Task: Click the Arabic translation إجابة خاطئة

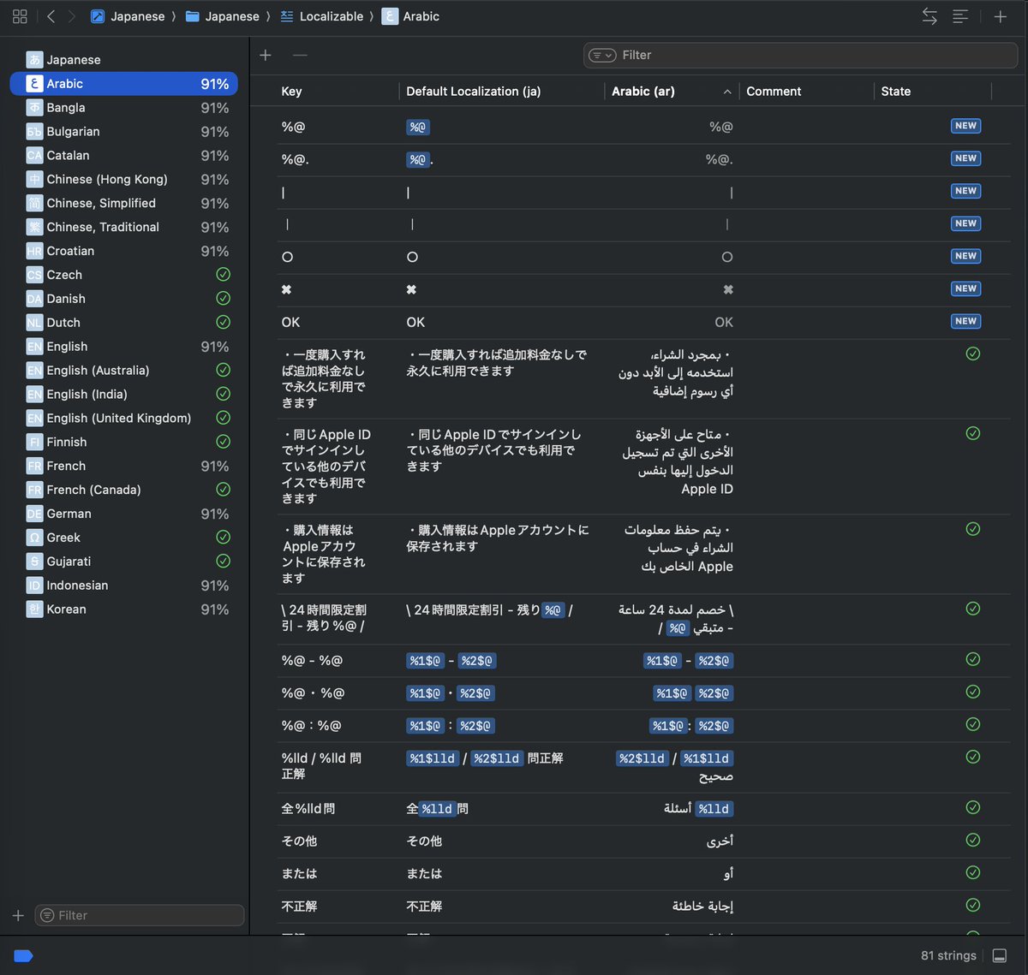Action: click(702, 906)
